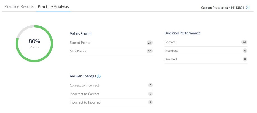The image size is (257, 113).
Task: Click info icon next to Answer Changes
Action: (x=99, y=76)
